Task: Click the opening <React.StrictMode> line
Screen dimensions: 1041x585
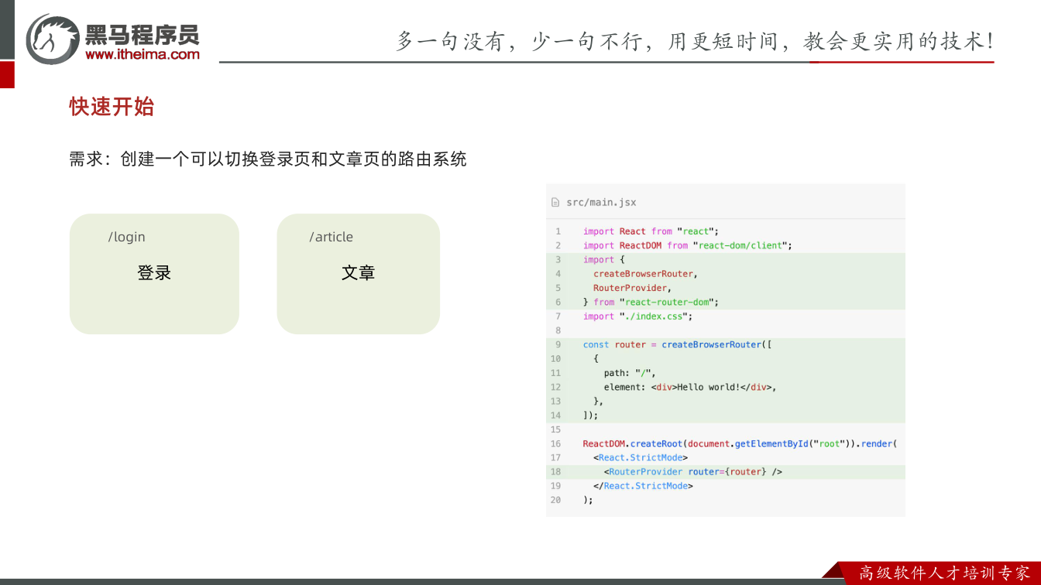Action: (641, 457)
